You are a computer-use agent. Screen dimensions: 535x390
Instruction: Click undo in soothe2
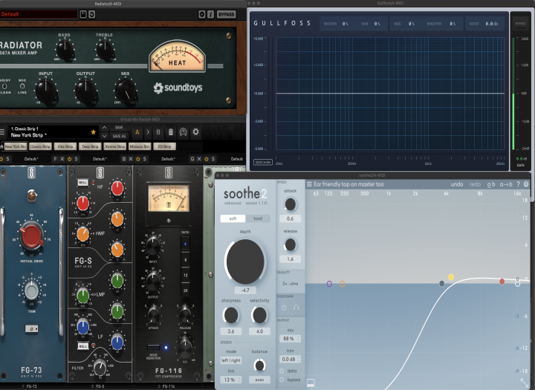(x=457, y=184)
